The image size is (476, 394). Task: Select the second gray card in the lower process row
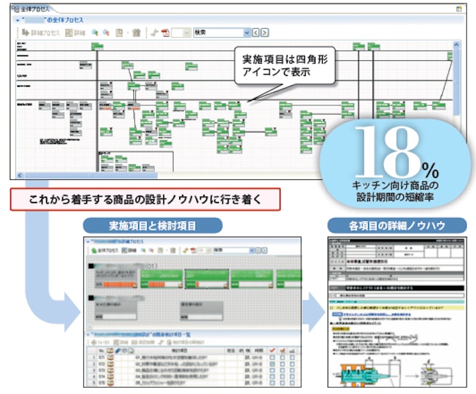pos(202,311)
